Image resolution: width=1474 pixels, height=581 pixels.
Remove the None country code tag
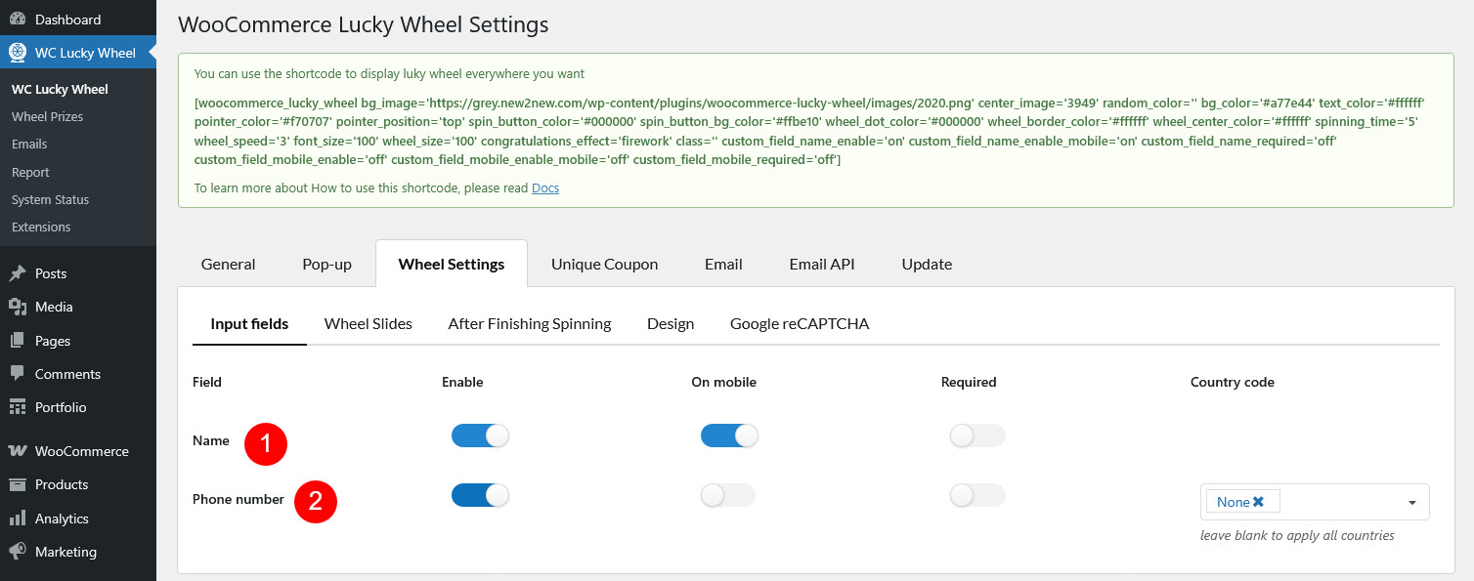pyautogui.click(x=1258, y=502)
